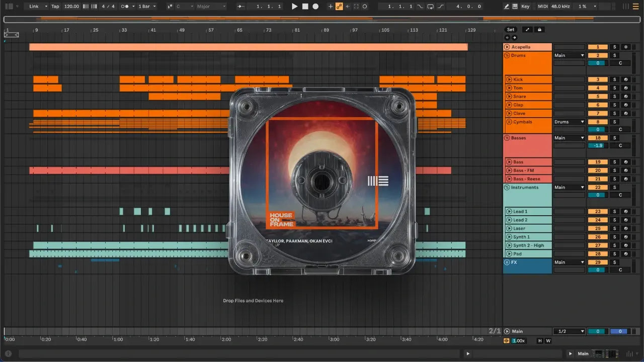The image size is (644, 362).
Task: Adjust the playback speed 1.00x control
Action: [x=518, y=341]
